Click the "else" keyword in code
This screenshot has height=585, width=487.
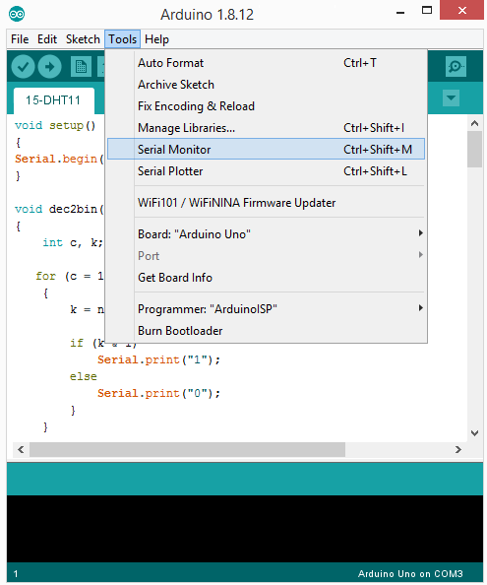tap(83, 376)
